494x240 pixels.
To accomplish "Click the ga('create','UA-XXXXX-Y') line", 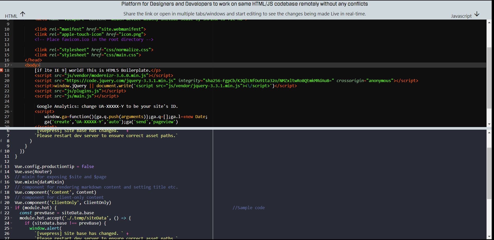I will click(111, 122).
